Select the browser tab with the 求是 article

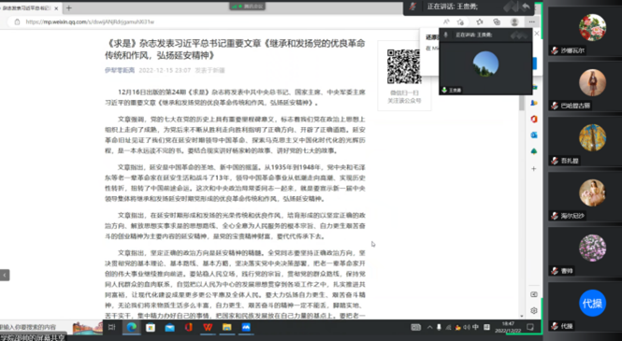pos(30,8)
